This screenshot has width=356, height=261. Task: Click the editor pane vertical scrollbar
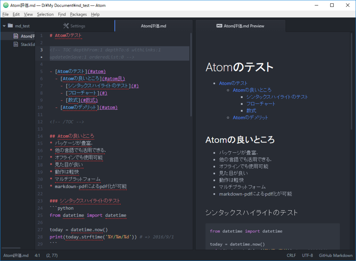[x=191, y=75]
